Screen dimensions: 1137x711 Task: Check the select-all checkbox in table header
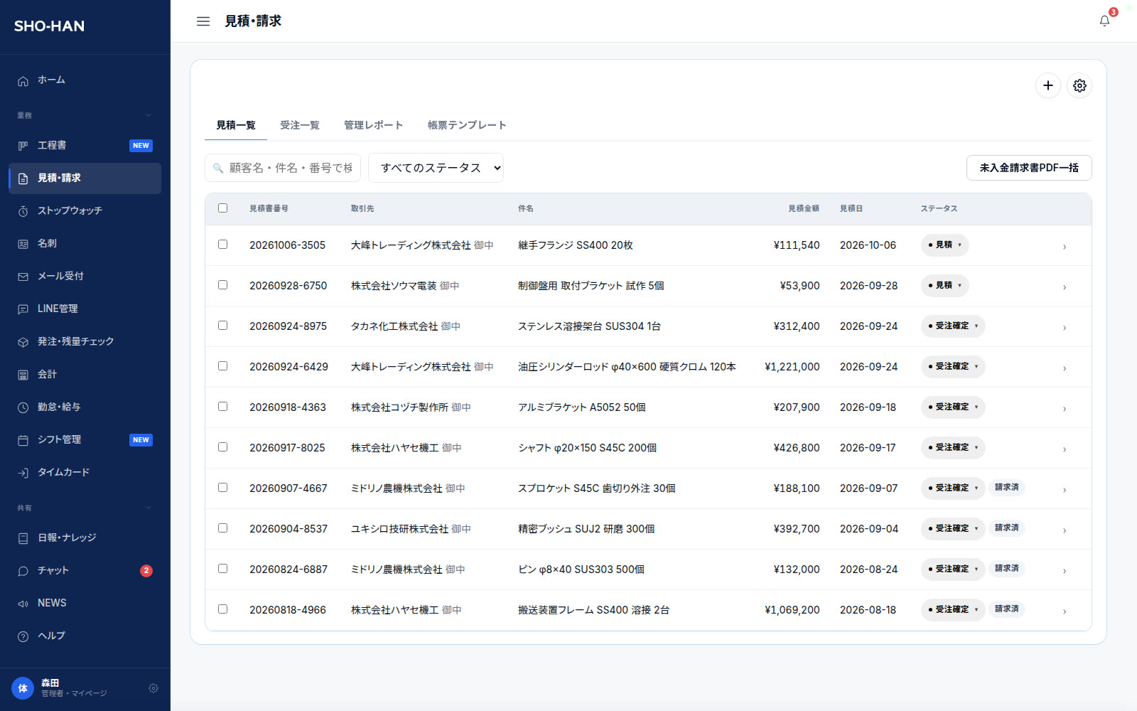223,208
